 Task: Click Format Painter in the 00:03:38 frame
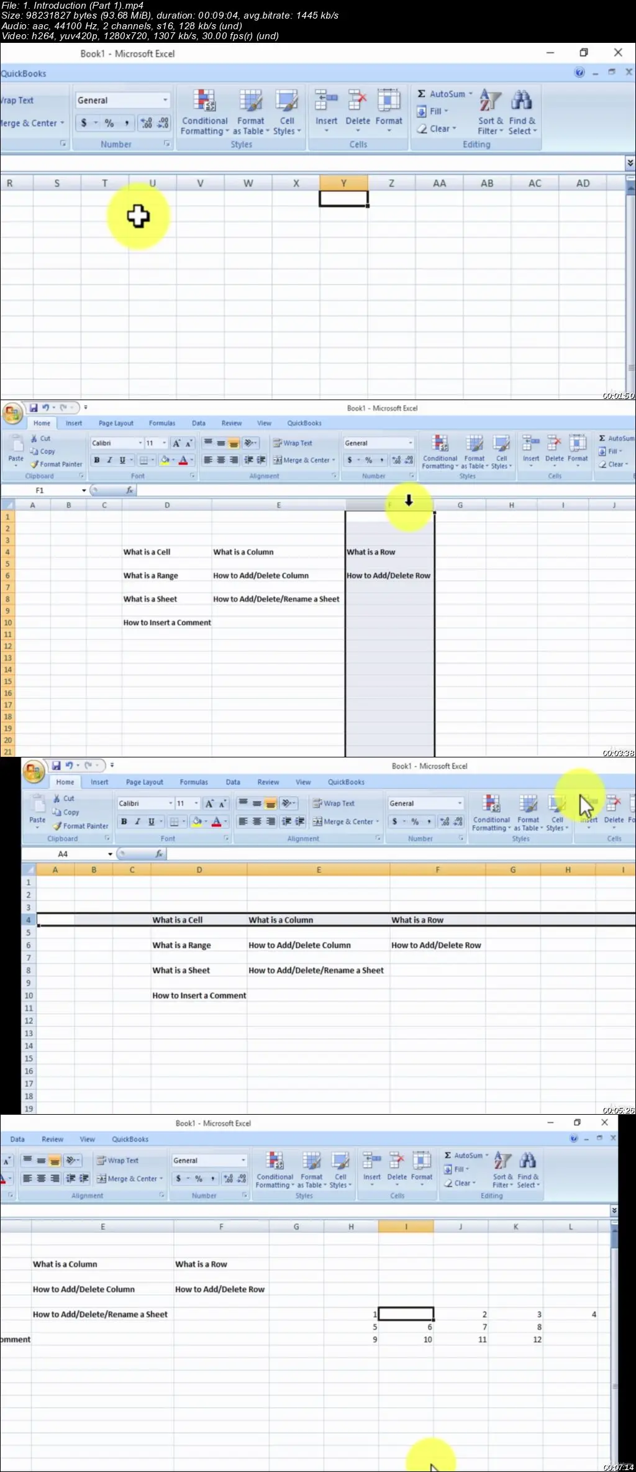[x=56, y=464]
